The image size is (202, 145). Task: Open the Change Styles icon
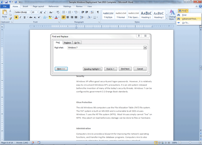pos(172,15)
